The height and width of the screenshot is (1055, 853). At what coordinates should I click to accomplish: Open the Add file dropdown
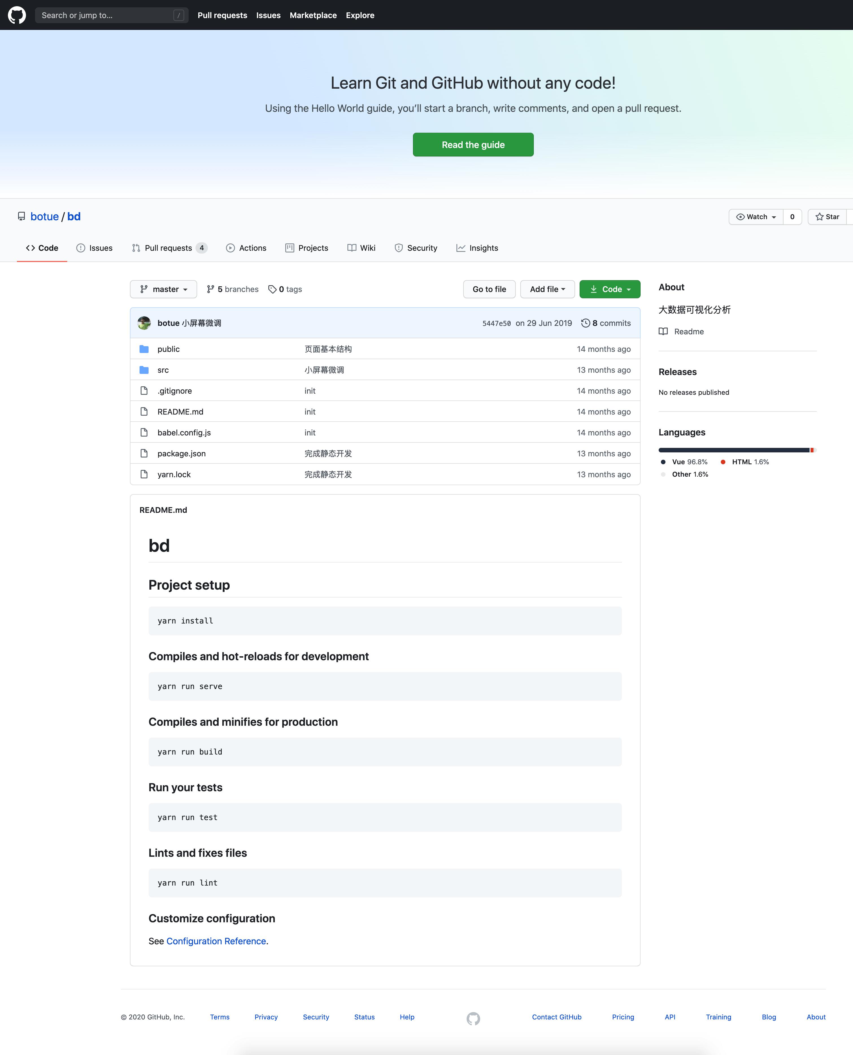click(547, 289)
